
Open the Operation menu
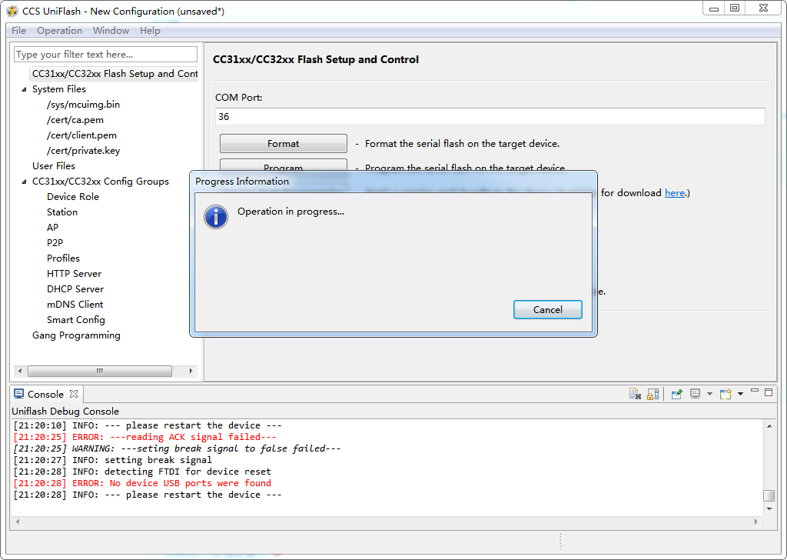59,31
